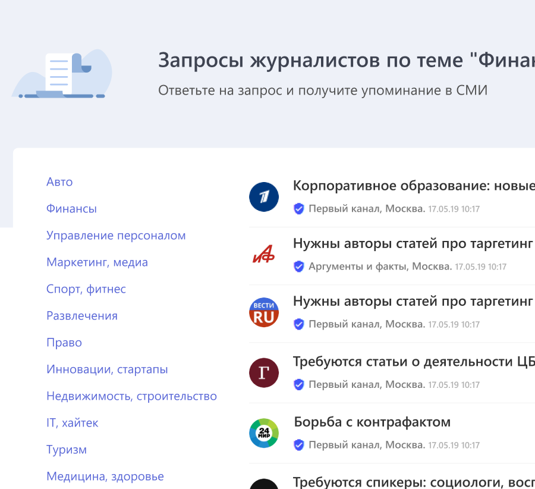
Task: Open Управление персоналом category
Action: pyautogui.click(x=116, y=236)
